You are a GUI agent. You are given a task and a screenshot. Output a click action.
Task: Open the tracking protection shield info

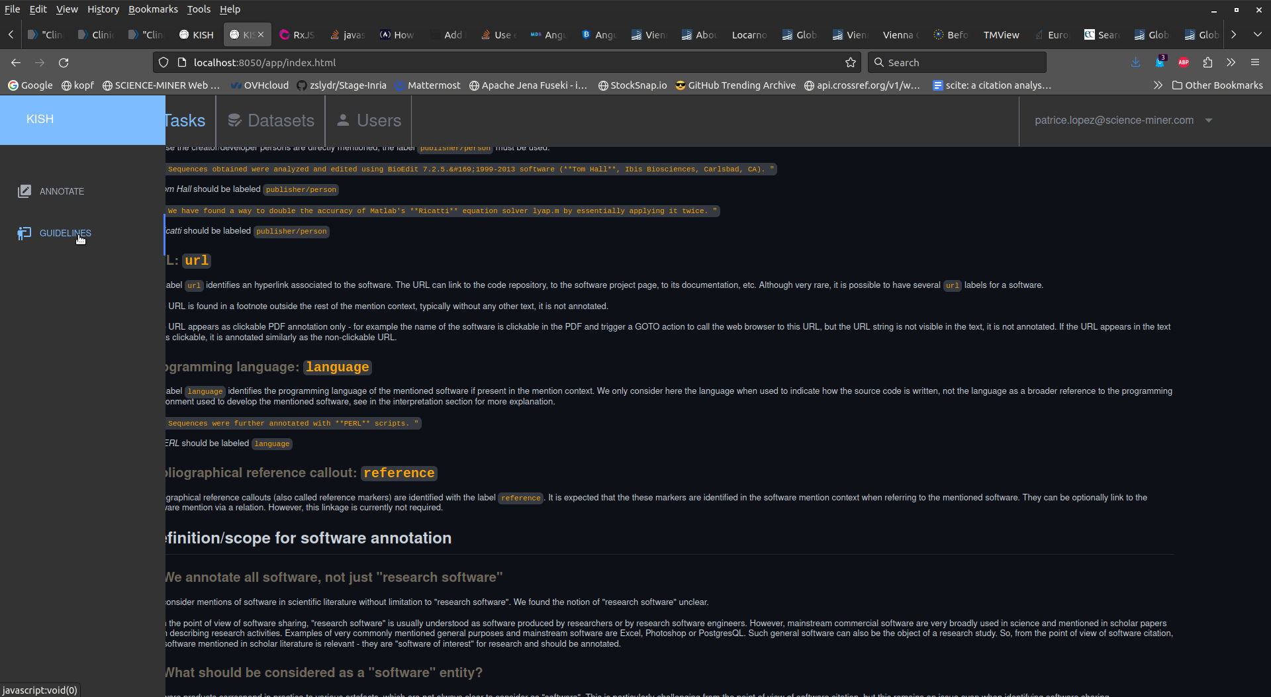click(164, 62)
